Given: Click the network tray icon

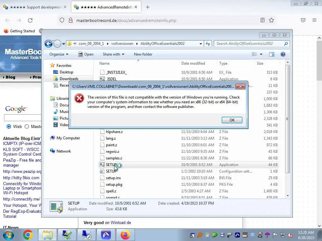Looking at the screenshot, I should (283, 235).
